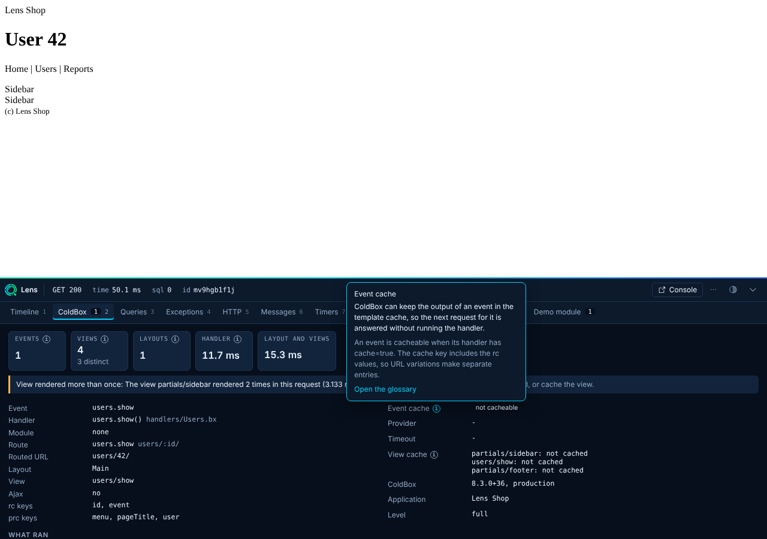This screenshot has width=767, height=539.
Task: Click the WHAT RAN section heading
Action: point(28,535)
